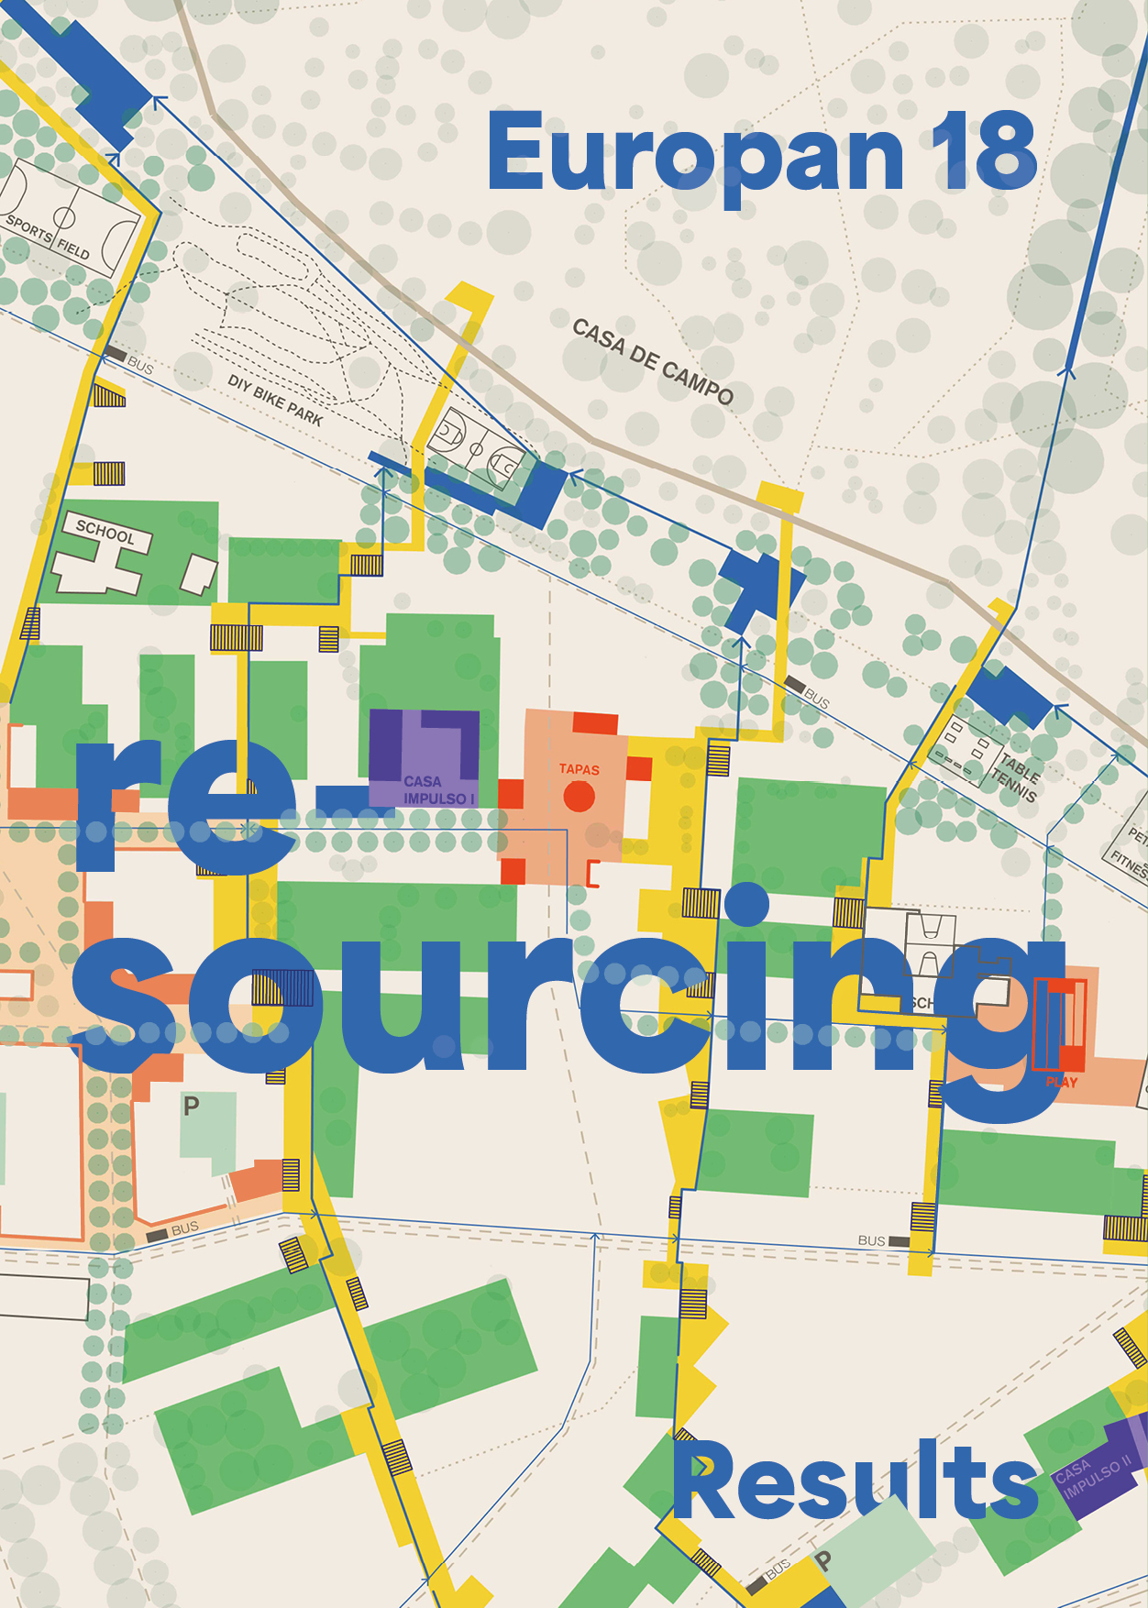The height and width of the screenshot is (1608, 1148).
Task: Click the Europan 18 title text
Action: tap(761, 152)
